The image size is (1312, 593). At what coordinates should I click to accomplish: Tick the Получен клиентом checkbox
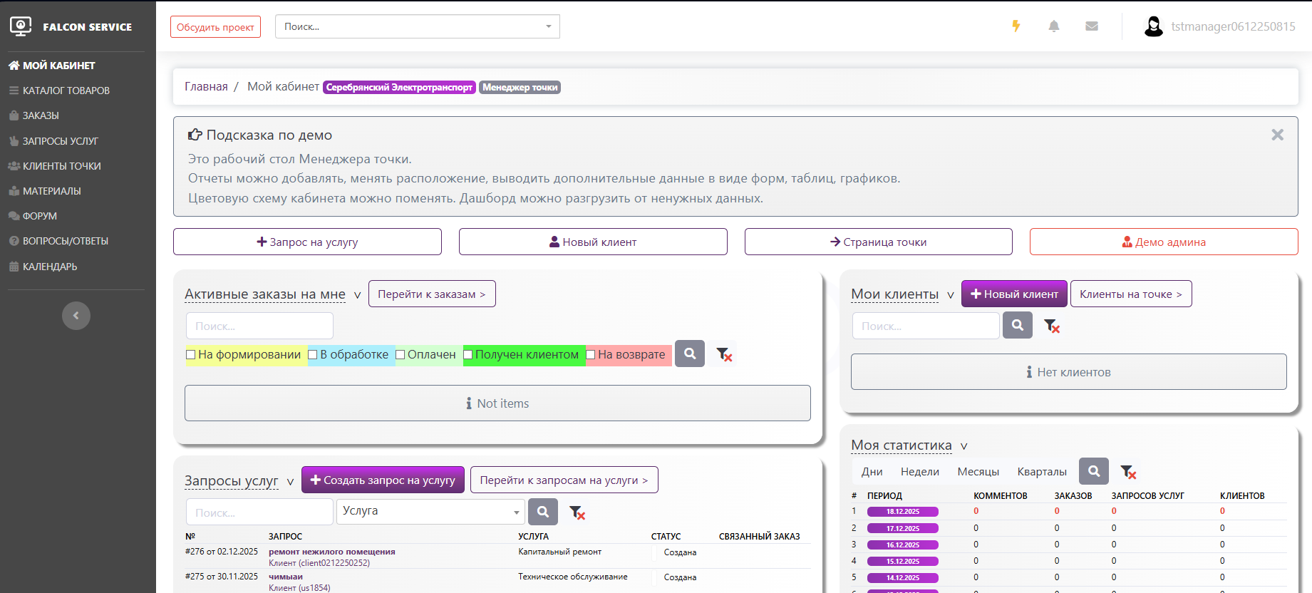468,355
